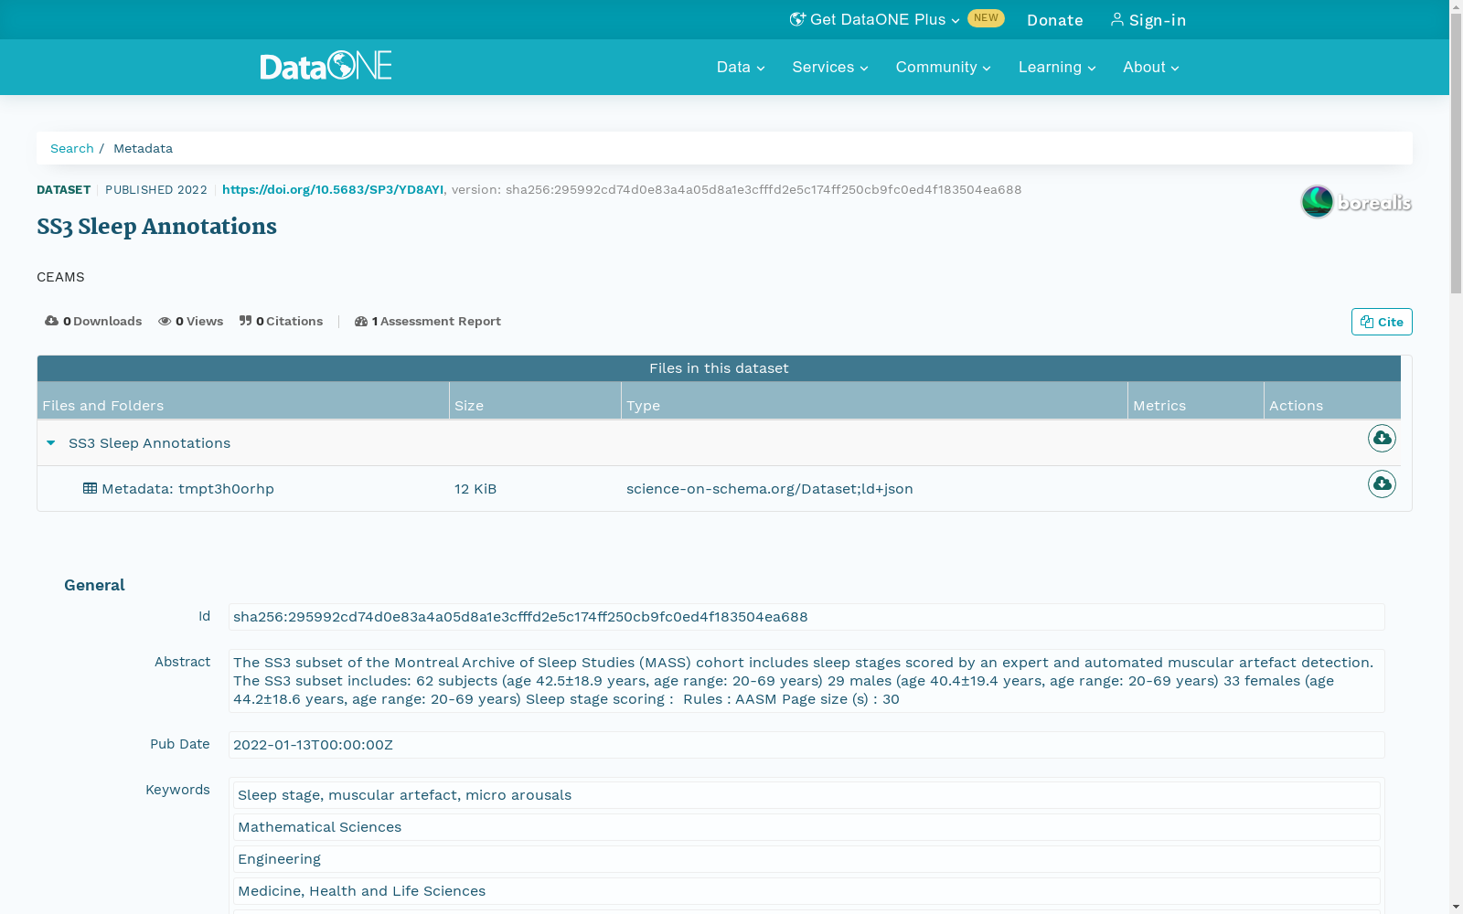
Task: Download the whole SS3 Sleep Annotations package
Action: pos(1382,439)
